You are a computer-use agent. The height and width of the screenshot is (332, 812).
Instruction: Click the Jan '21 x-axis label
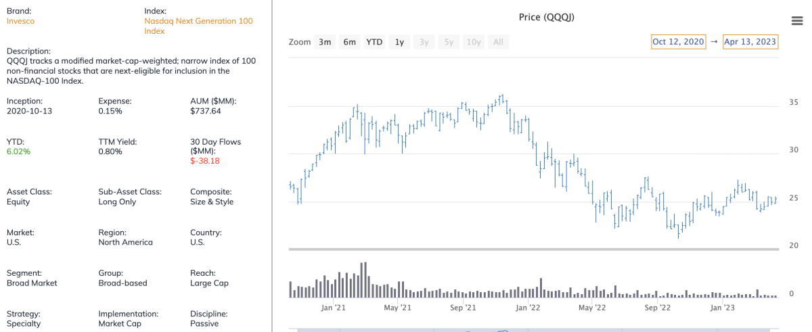click(x=333, y=308)
